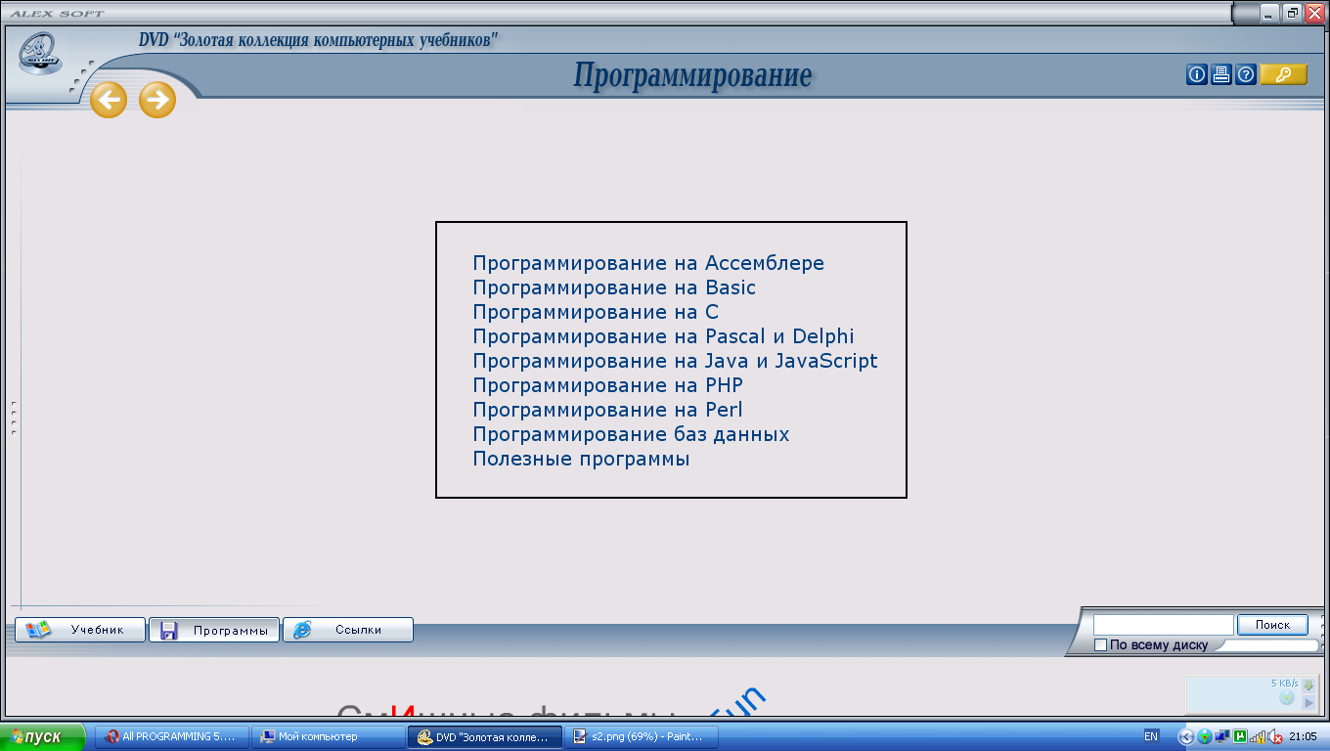Switch to the Учебник tab
Image resolution: width=1330 pixels, height=751 pixels.
click(80, 630)
